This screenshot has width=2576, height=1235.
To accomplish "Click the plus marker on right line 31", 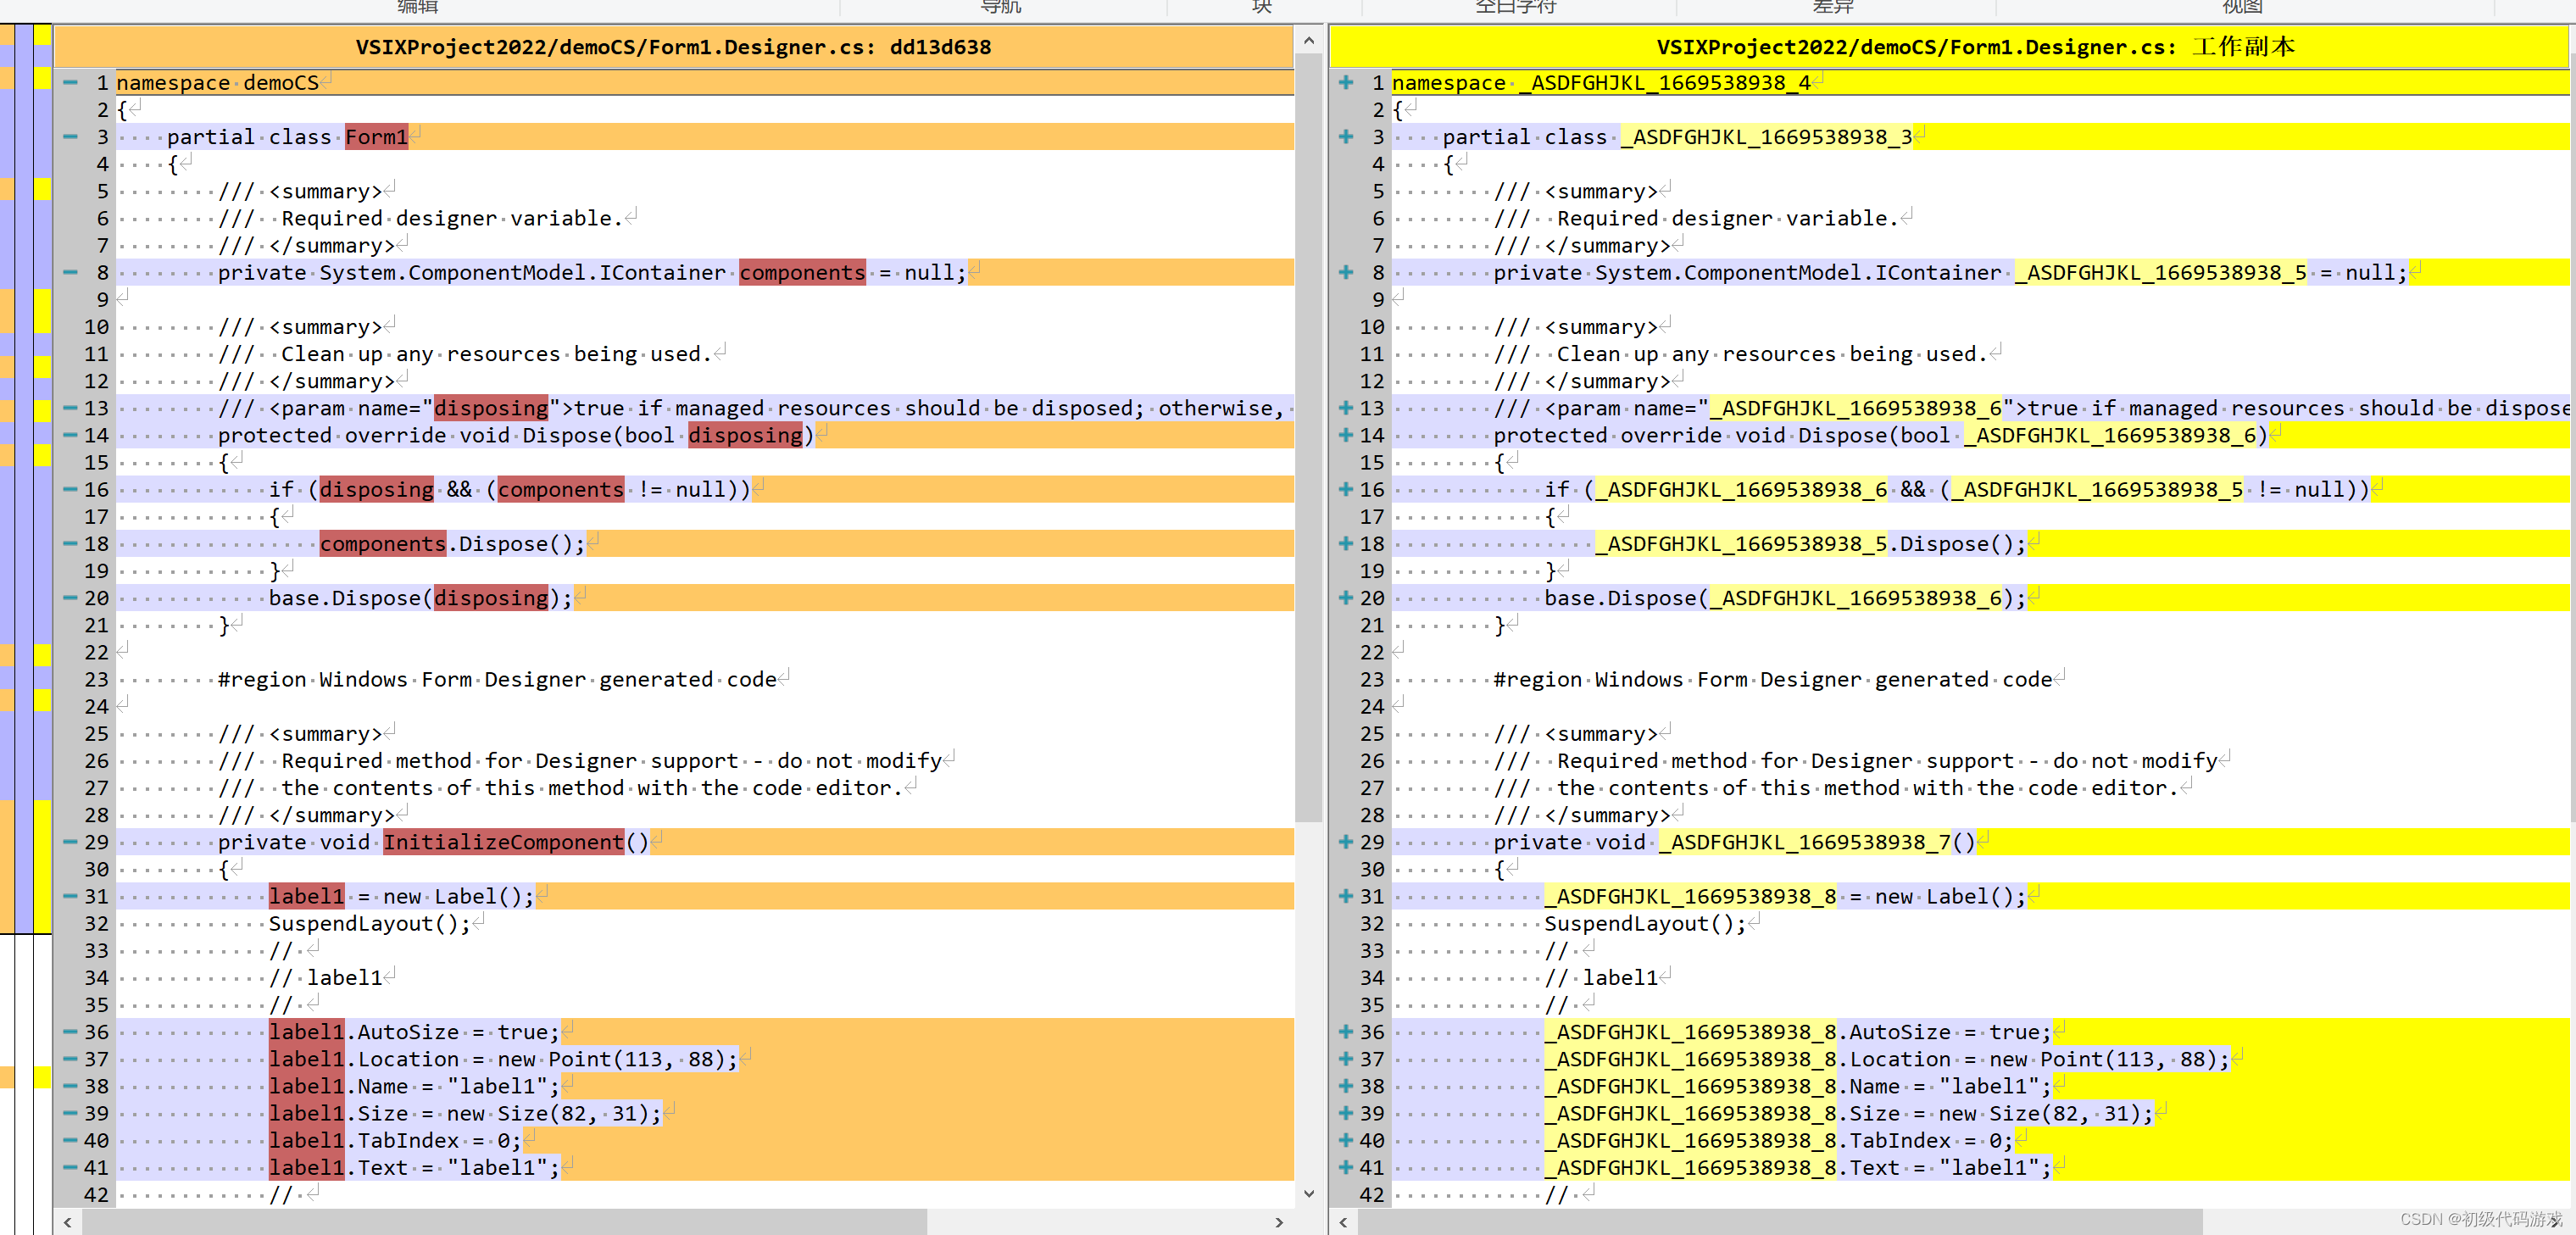I will click(x=1346, y=896).
